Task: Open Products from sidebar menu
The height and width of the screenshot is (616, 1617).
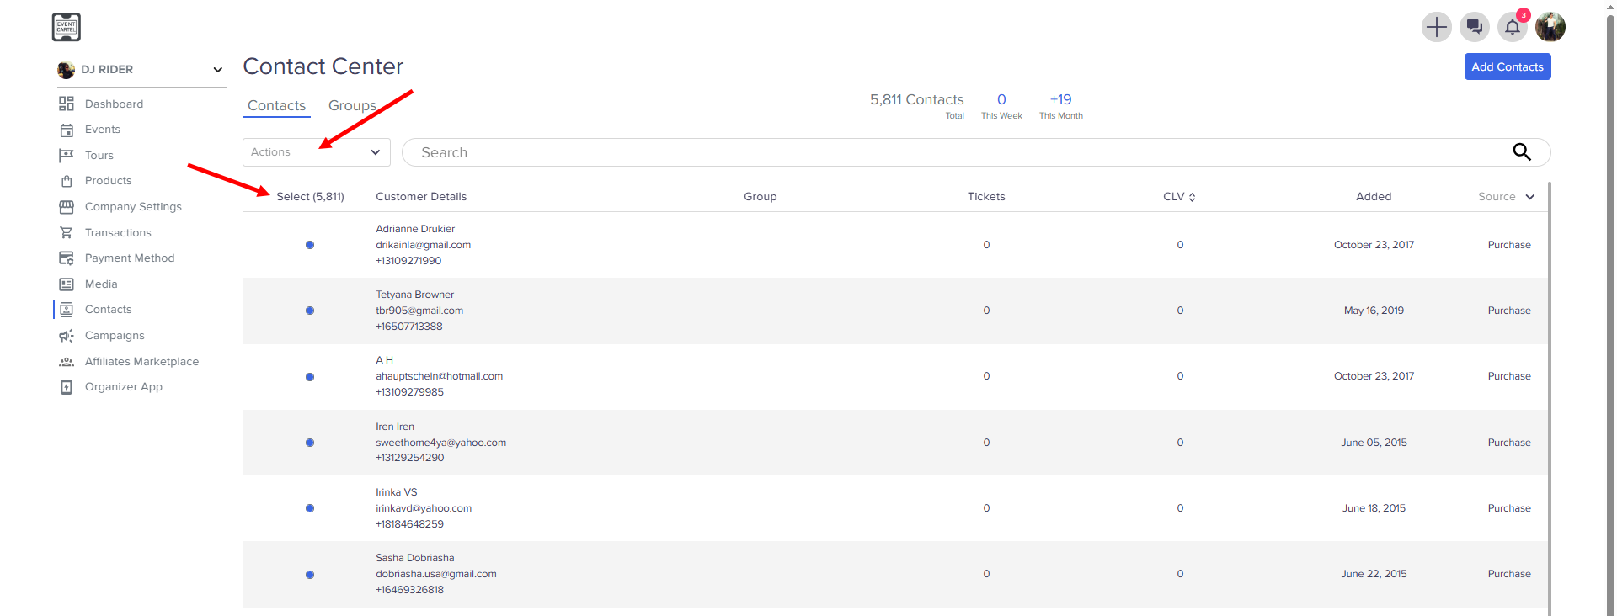Action: [x=109, y=181]
